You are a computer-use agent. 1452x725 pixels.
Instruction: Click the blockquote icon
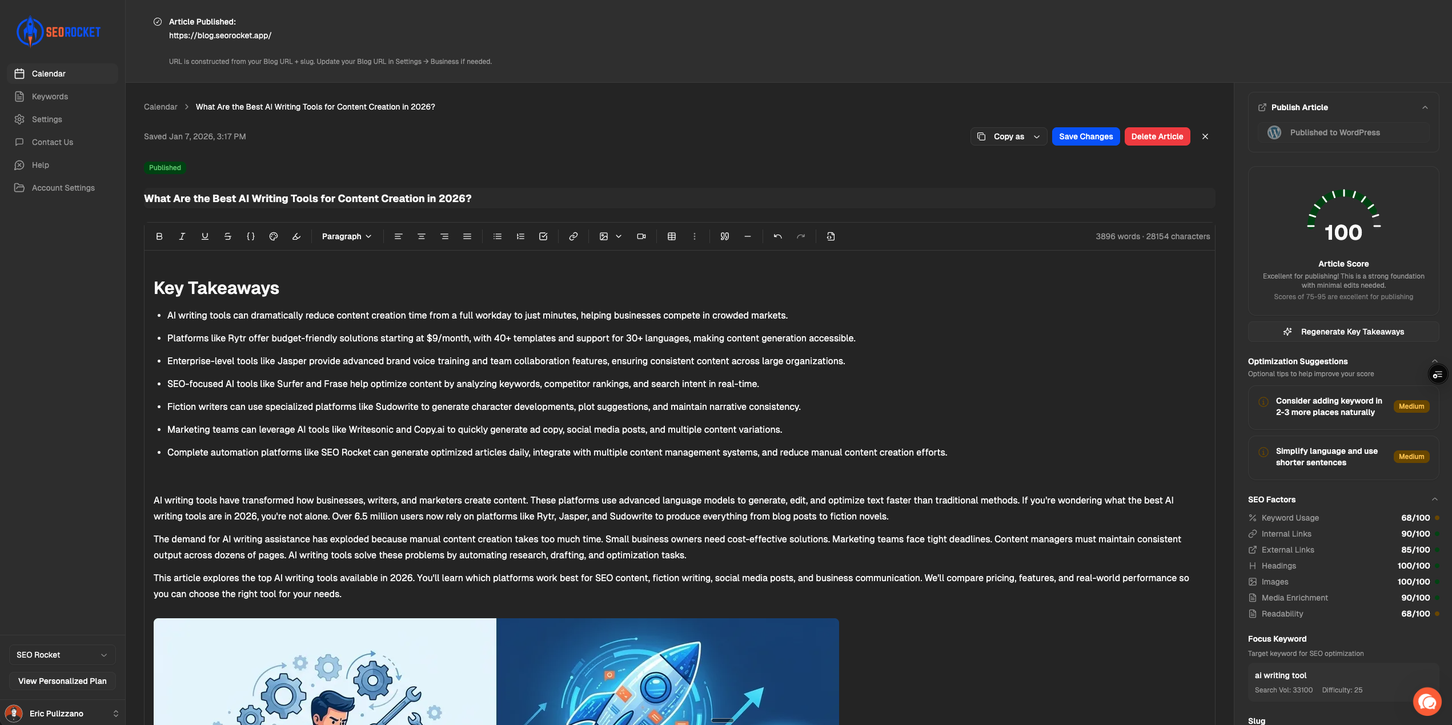click(x=725, y=236)
